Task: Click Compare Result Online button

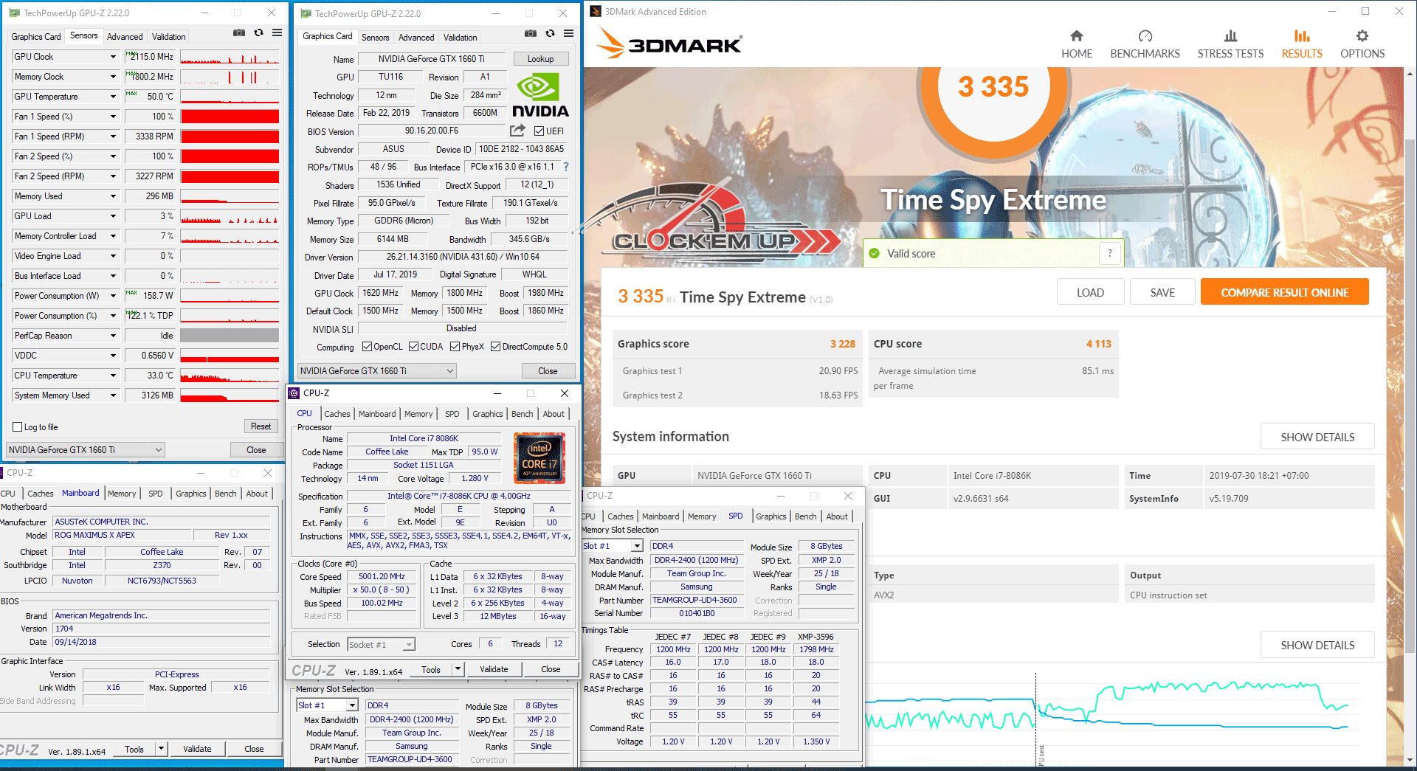Action: [x=1284, y=292]
